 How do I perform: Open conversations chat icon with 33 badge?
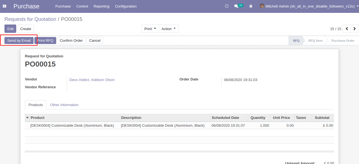[238, 6]
